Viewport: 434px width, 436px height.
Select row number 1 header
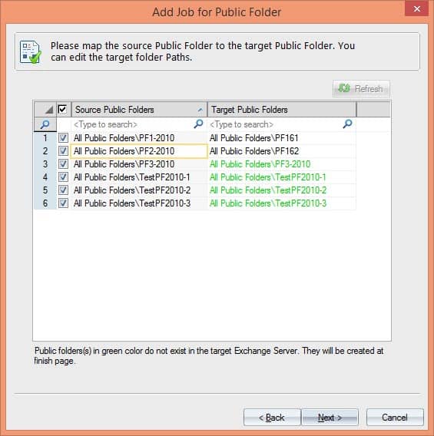pos(45,138)
